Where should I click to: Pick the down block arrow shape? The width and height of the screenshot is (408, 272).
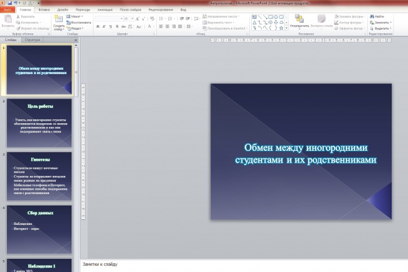point(276,23)
